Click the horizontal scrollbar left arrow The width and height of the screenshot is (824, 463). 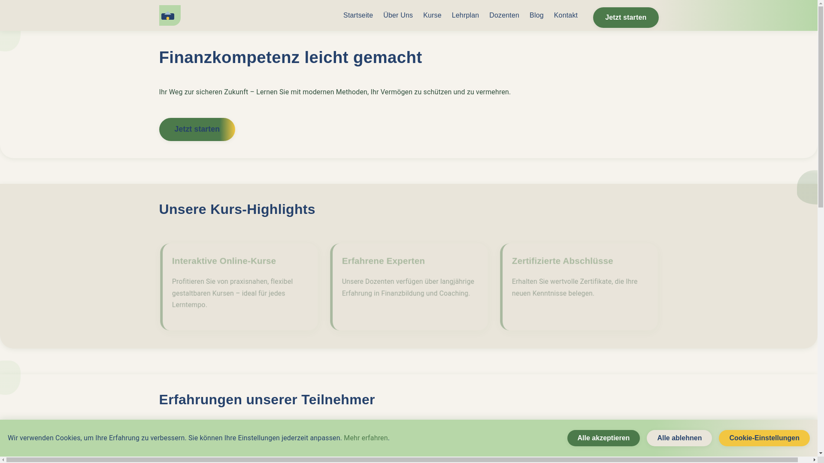tap(3, 460)
